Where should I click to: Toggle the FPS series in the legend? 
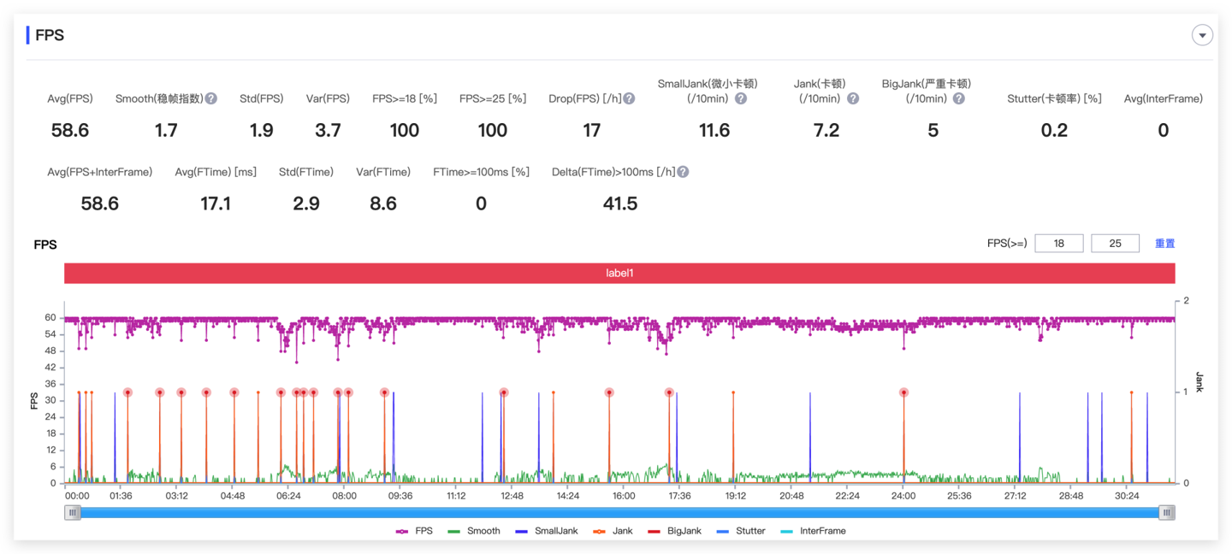pos(414,531)
